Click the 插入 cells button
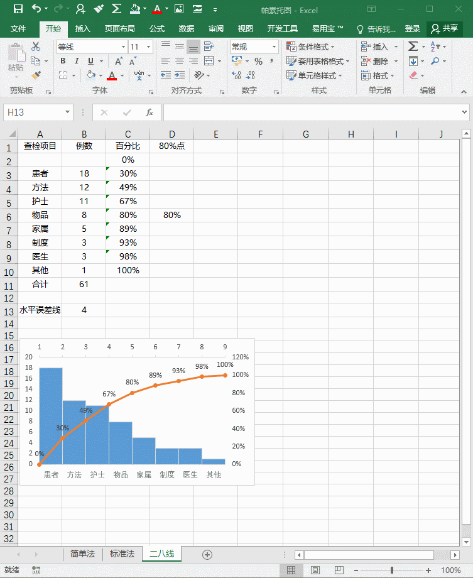Image resolution: width=473 pixels, height=578 pixels. pyautogui.click(x=379, y=47)
